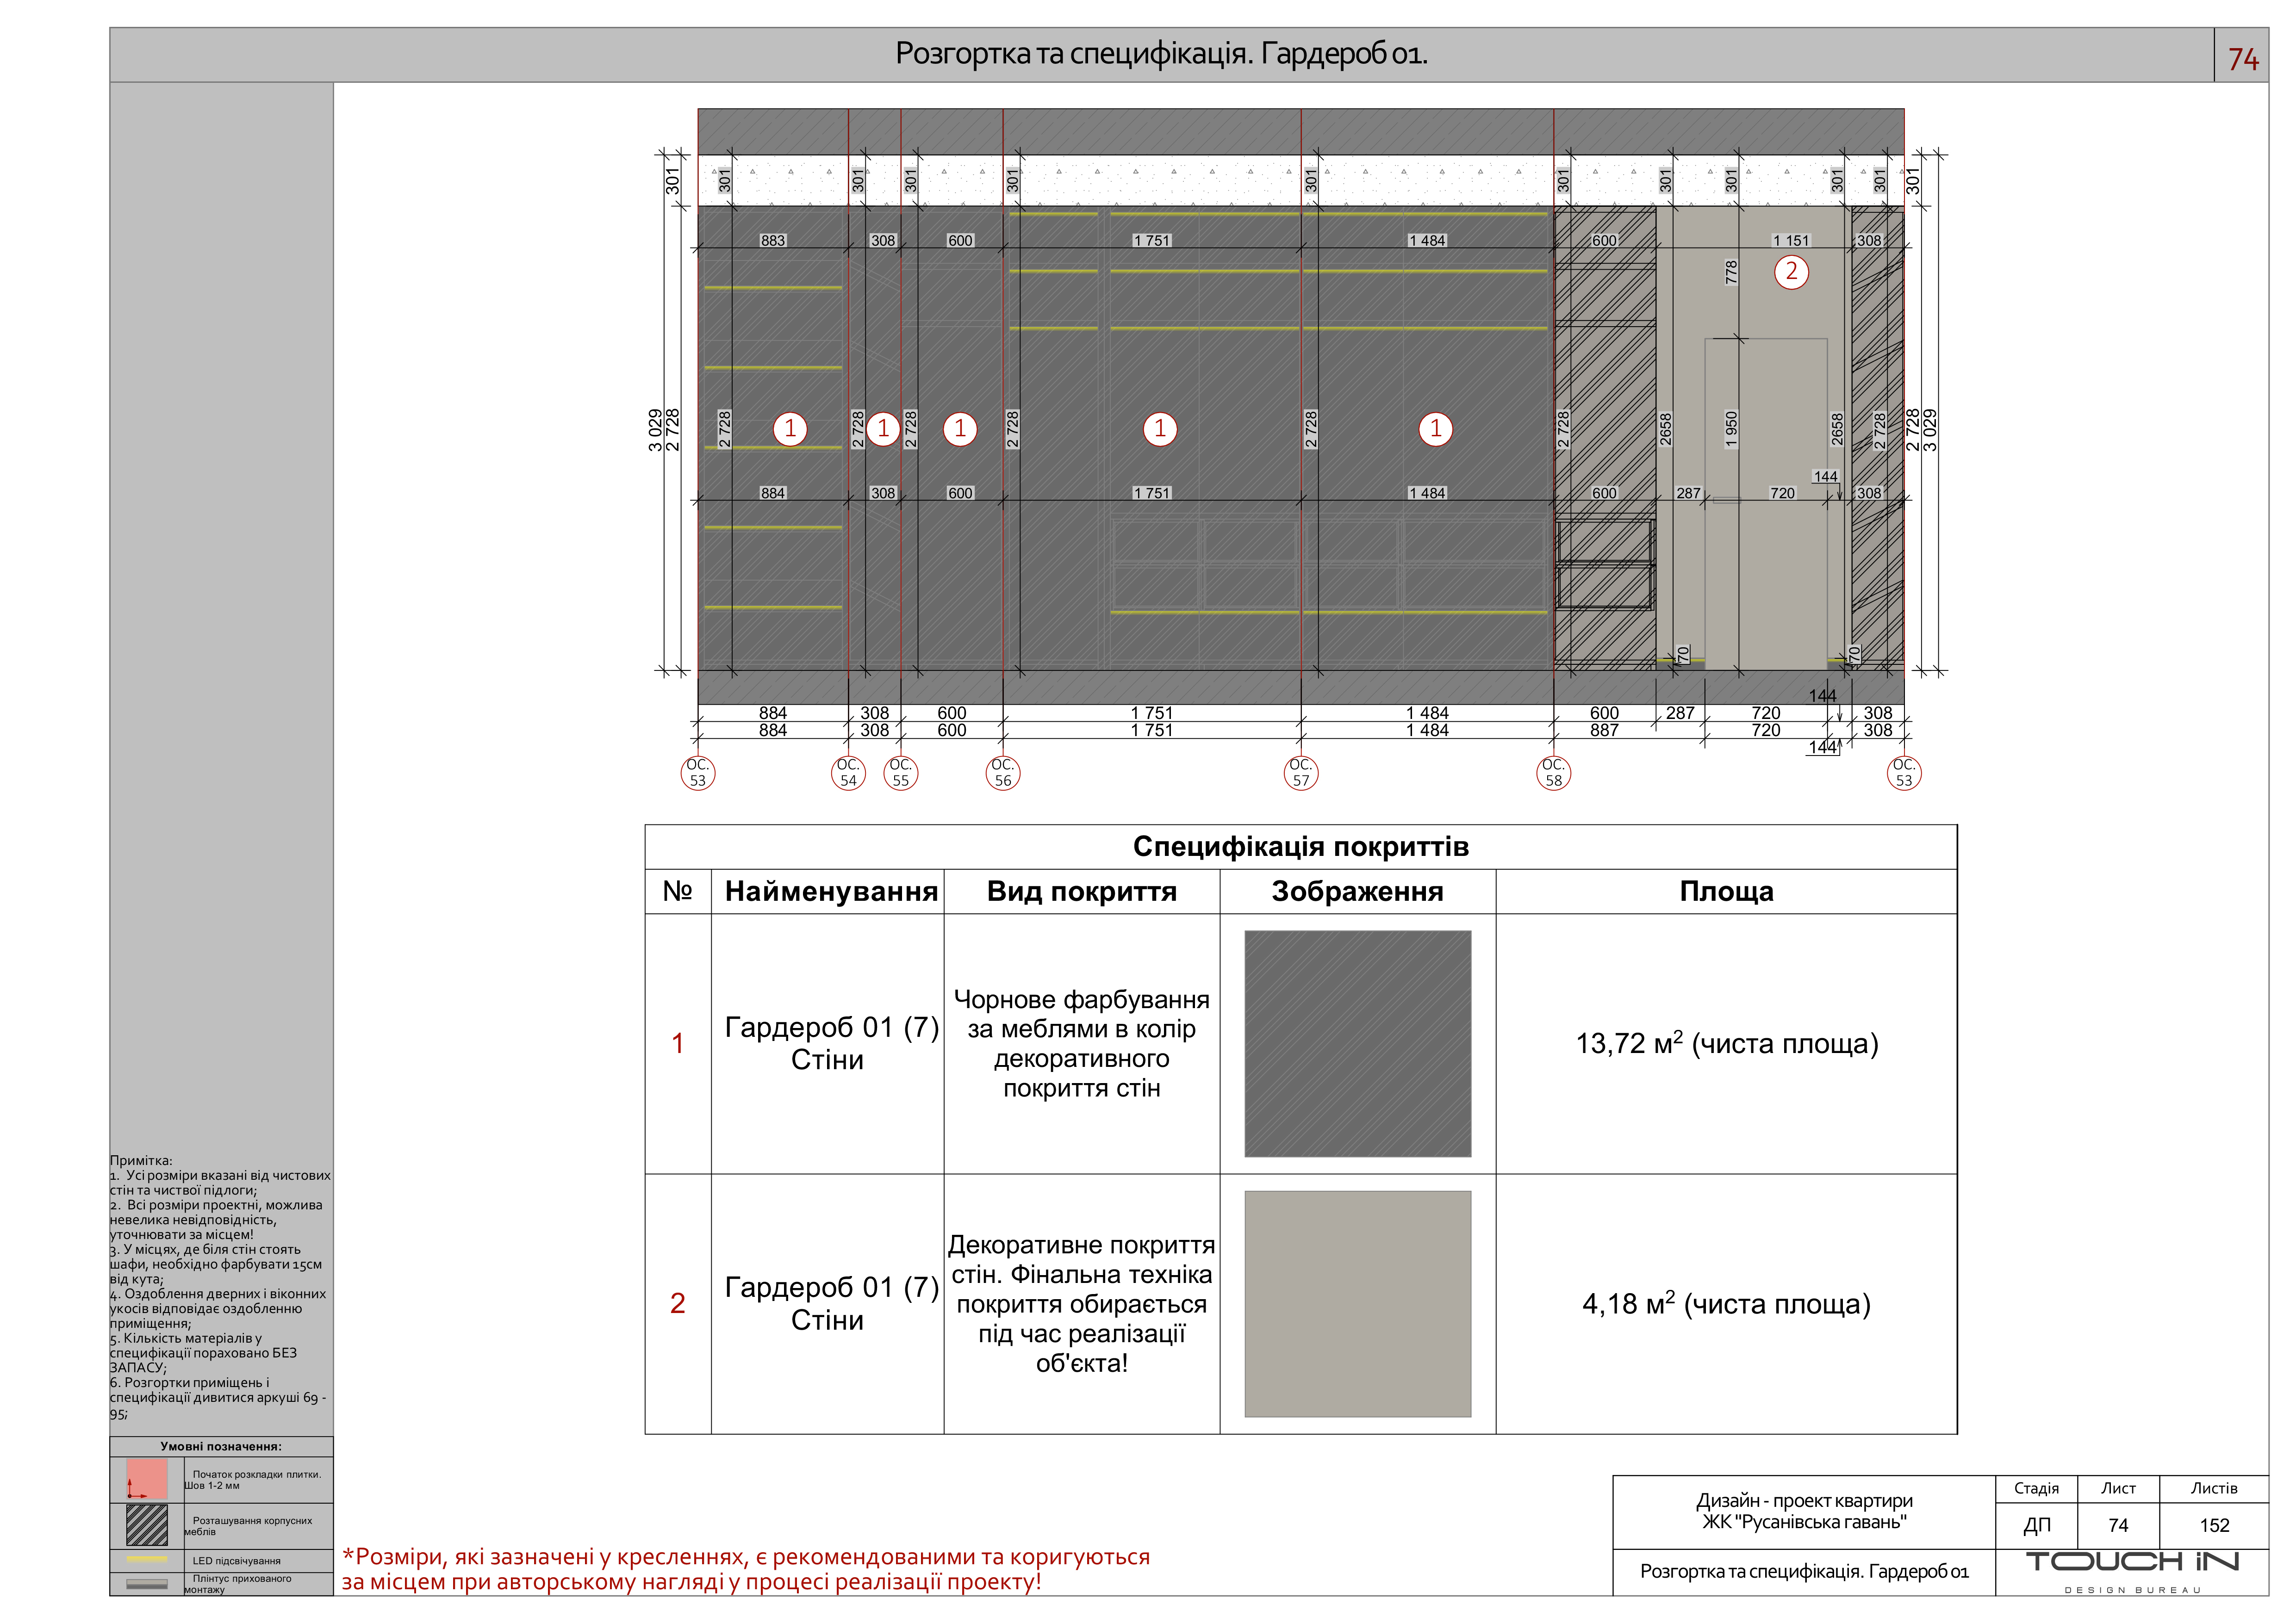The width and height of the screenshot is (2296, 1623).
Task: Click the hidden plinth legend symbol
Action: (147, 1584)
